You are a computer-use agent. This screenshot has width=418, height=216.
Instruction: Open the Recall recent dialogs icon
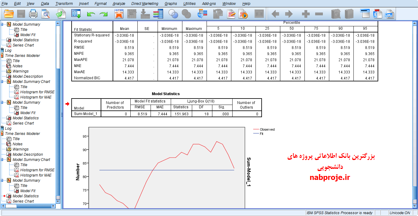(76, 14)
